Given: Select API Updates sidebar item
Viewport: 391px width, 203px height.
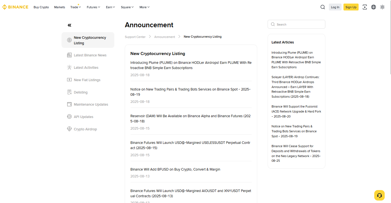Looking at the screenshot, I should coord(88,117).
